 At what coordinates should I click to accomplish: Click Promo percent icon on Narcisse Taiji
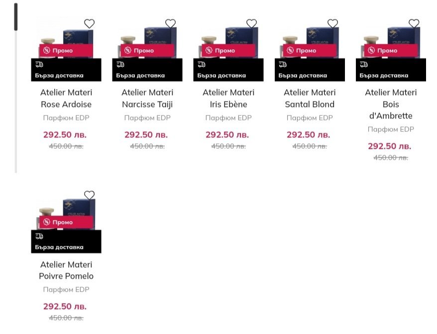click(128, 50)
